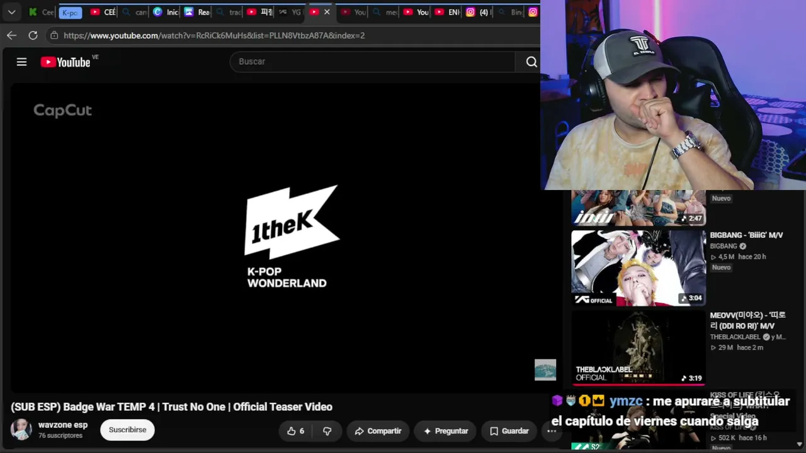Open wavzone esp channel avatar

point(21,430)
